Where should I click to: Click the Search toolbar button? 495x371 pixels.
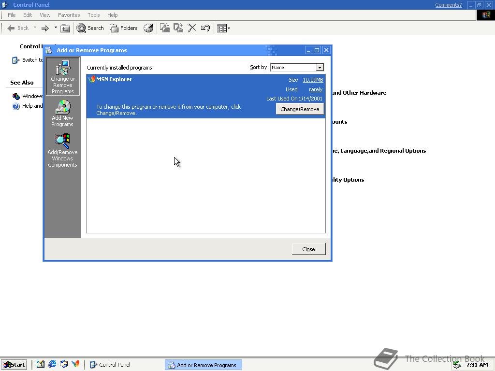tap(90, 28)
